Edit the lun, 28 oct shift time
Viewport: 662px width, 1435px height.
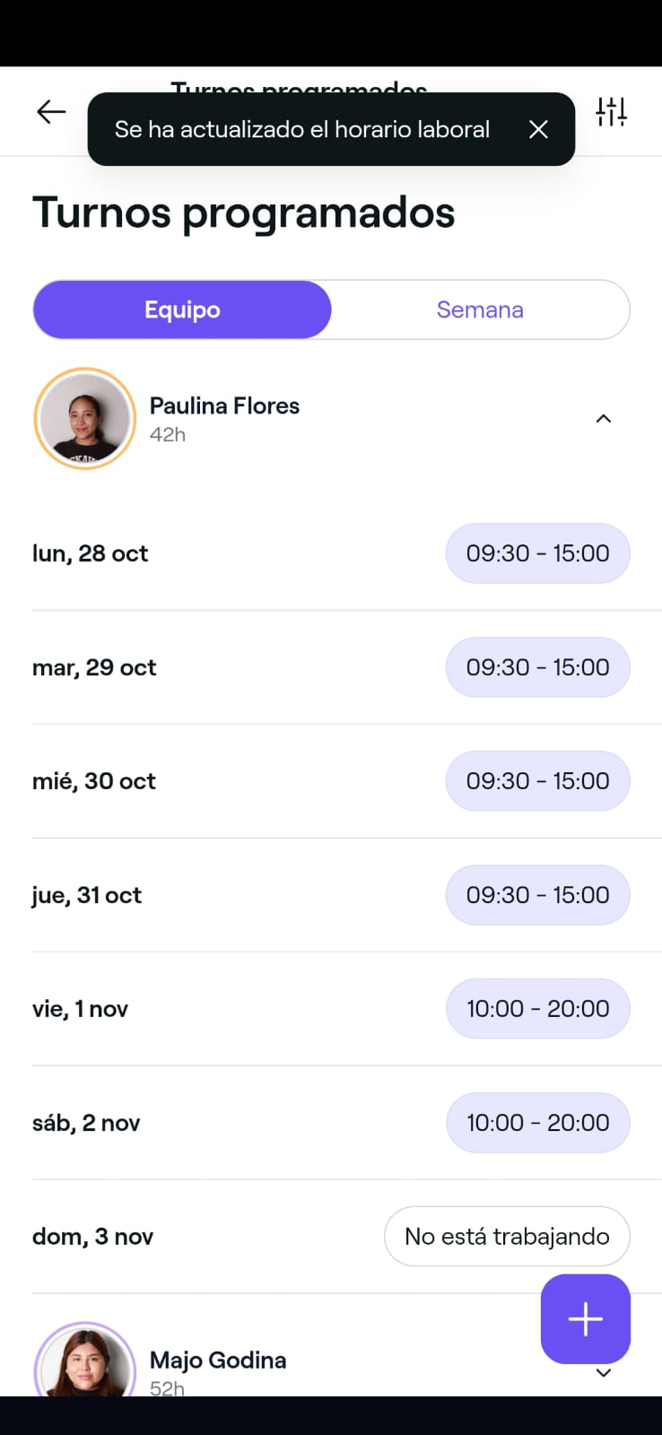point(537,553)
